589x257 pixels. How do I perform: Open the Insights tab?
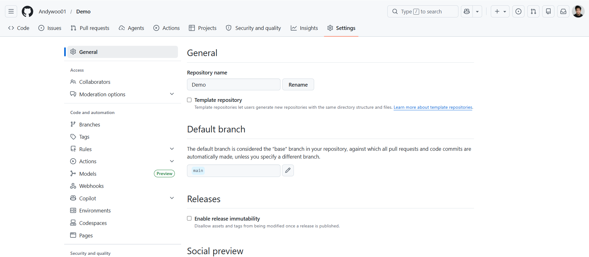[304, 28]
